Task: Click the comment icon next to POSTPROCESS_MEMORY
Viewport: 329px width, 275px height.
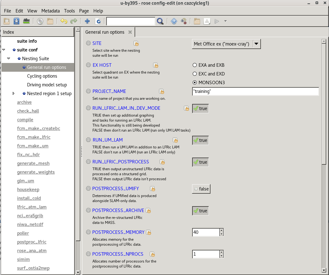Action: pos(148,232)
